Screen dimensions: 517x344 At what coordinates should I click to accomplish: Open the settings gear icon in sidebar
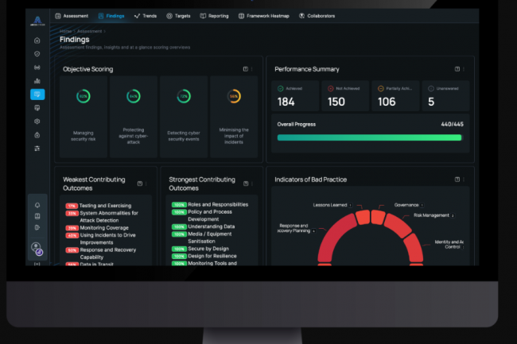click(37, 122)
